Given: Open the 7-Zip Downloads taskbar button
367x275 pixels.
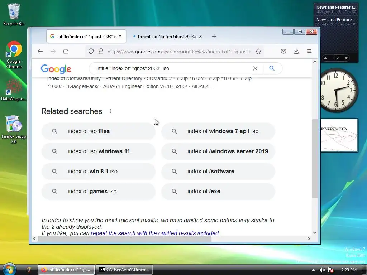Looking at the screenshot, I should (x=124, y=270).
